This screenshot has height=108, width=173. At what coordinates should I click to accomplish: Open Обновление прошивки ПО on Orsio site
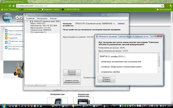click(x=16, y=42)
